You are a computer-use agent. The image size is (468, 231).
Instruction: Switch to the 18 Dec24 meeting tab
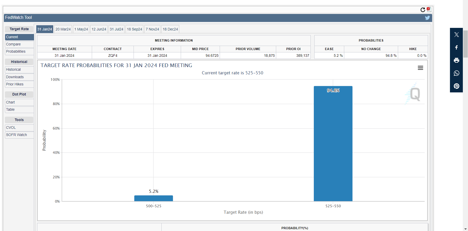(170, 29)
